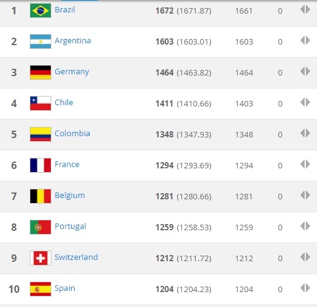Image resolution: width=317 pixels, height=307 pixels.
Task: Click the Argentina flag icon
Action: (x=40, y=41)
